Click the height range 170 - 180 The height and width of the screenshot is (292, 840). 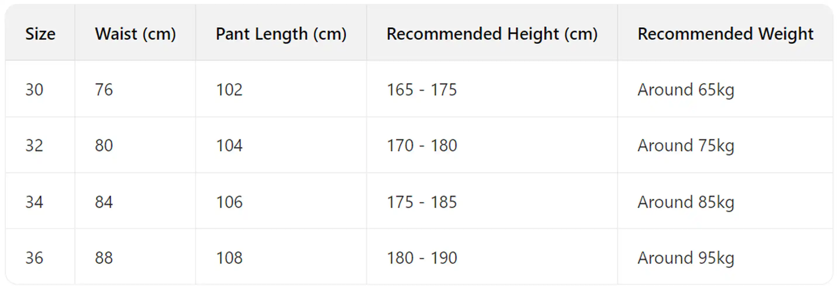[x=422, y=145]
